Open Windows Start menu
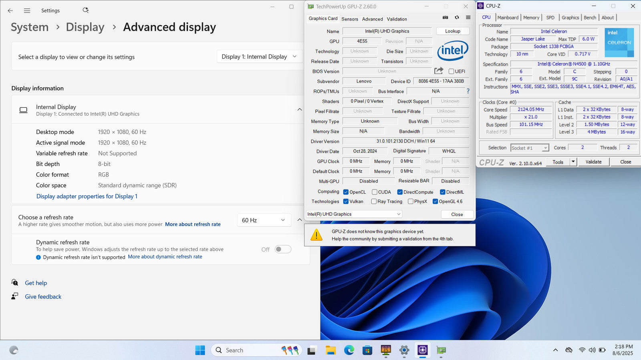This screenshot has width=641, height=360. pos(200,350)
